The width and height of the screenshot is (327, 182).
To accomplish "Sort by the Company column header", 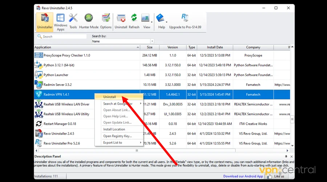I will [x=253, y=47].
